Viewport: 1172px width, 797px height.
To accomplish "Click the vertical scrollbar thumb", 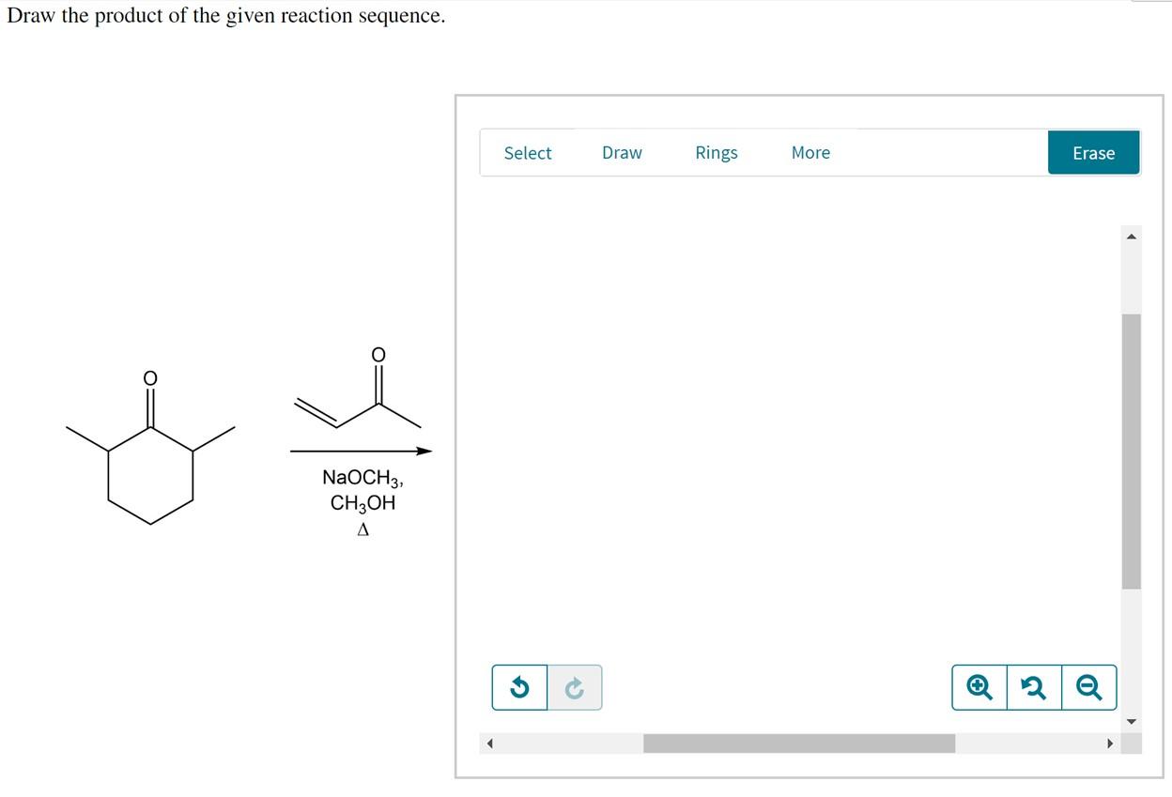I will coord(1132,452).
